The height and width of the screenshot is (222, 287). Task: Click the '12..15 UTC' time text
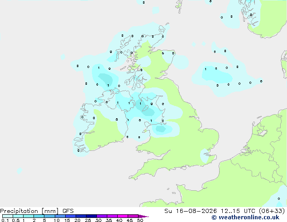point(238,211)
